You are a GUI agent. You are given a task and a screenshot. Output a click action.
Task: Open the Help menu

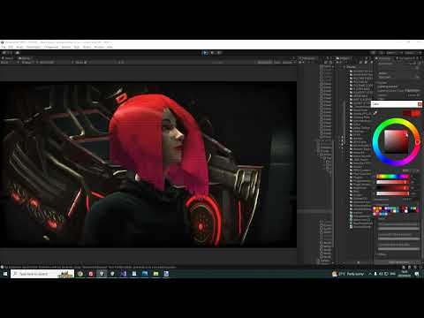point(110,47)
